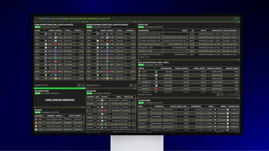Image resolution: width=269 pixels, height=151 pixels.
Task: Click the Polygon blockchain icon in SELL.QUOTES
Action: point(157,82)
